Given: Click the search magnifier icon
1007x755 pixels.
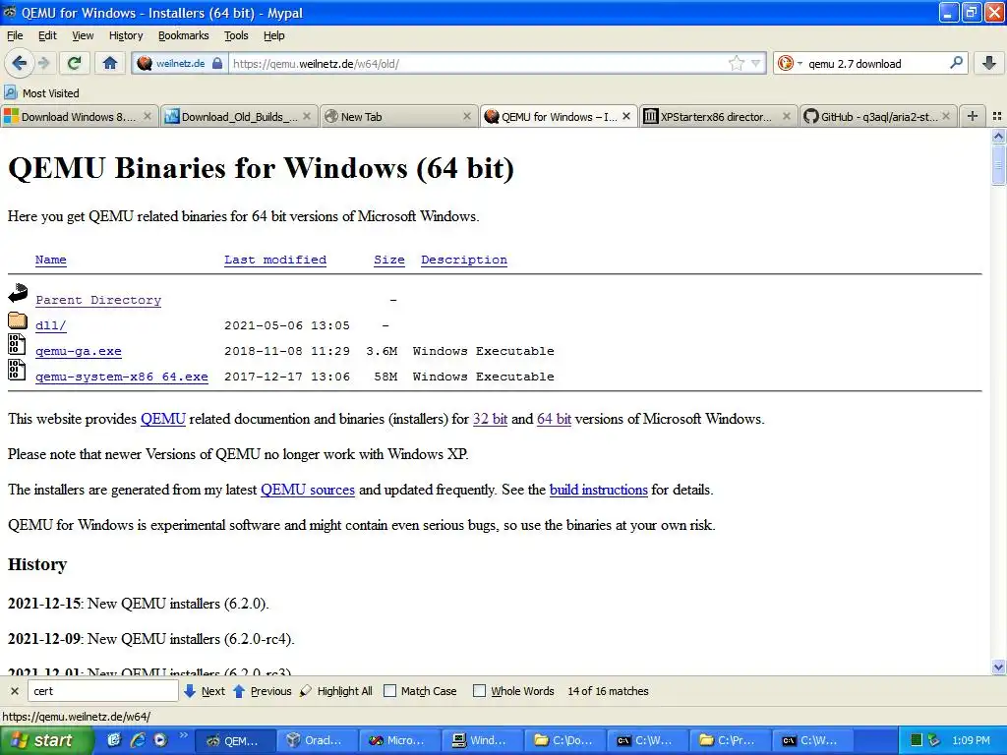Looking at the screenshot, I should [x=956, y=63].
